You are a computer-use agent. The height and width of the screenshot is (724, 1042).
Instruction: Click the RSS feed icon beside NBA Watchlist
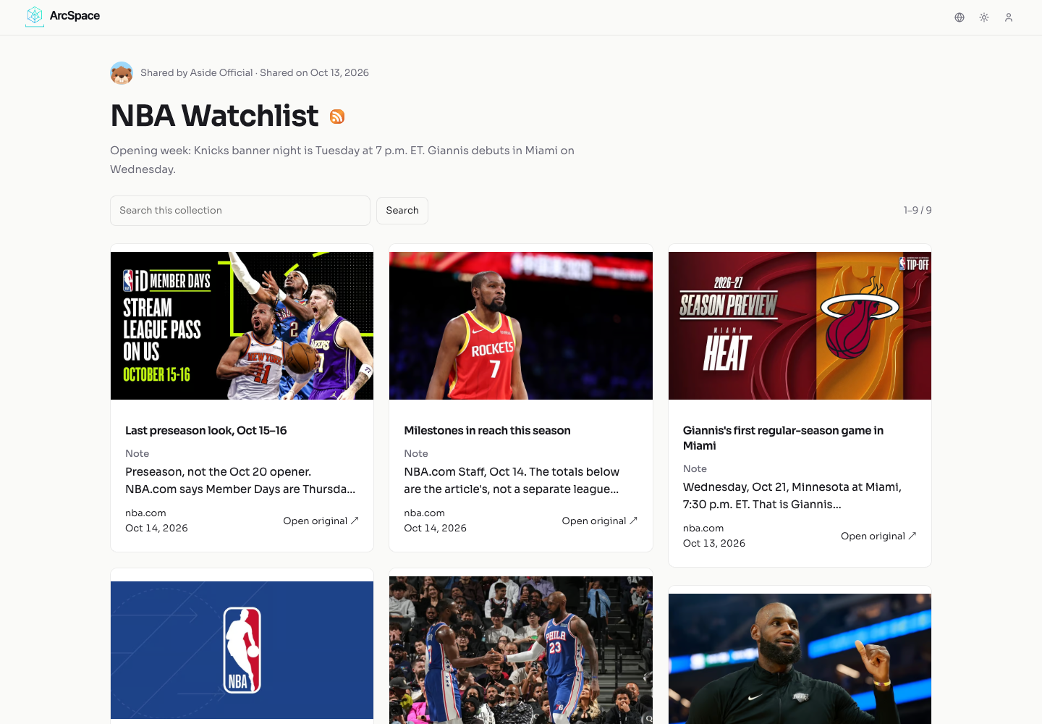click(337, 117)
